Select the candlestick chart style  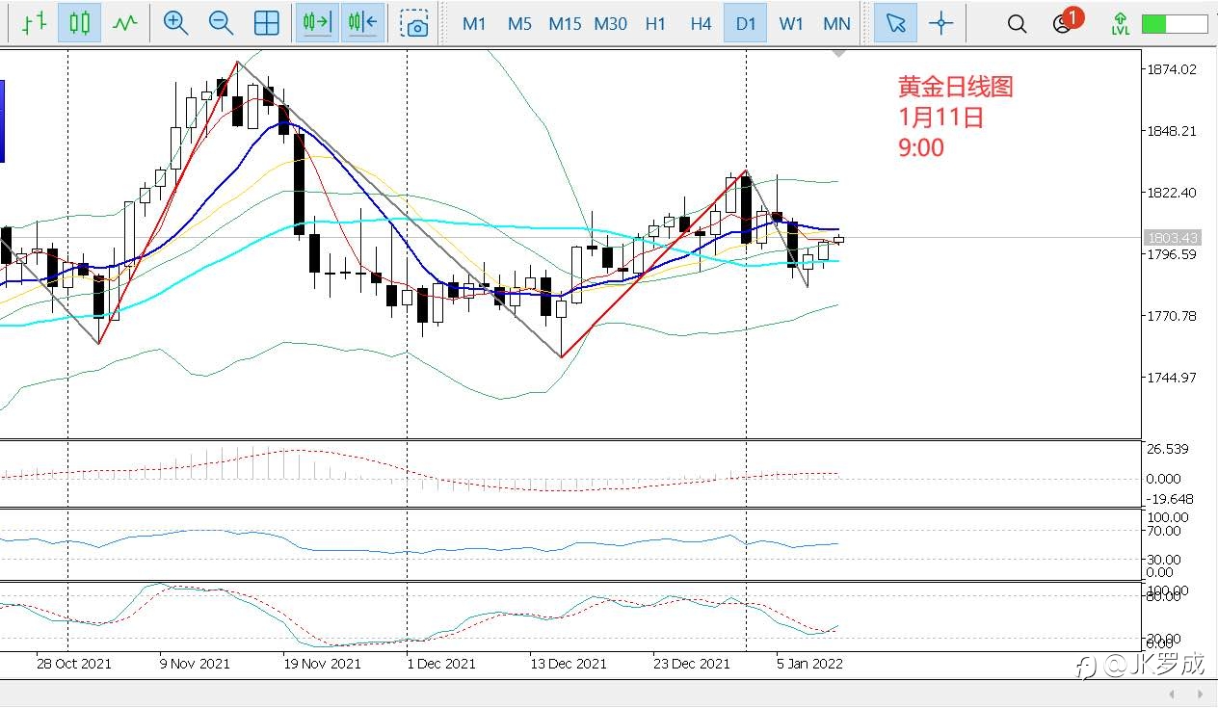(x=79, y=23)
